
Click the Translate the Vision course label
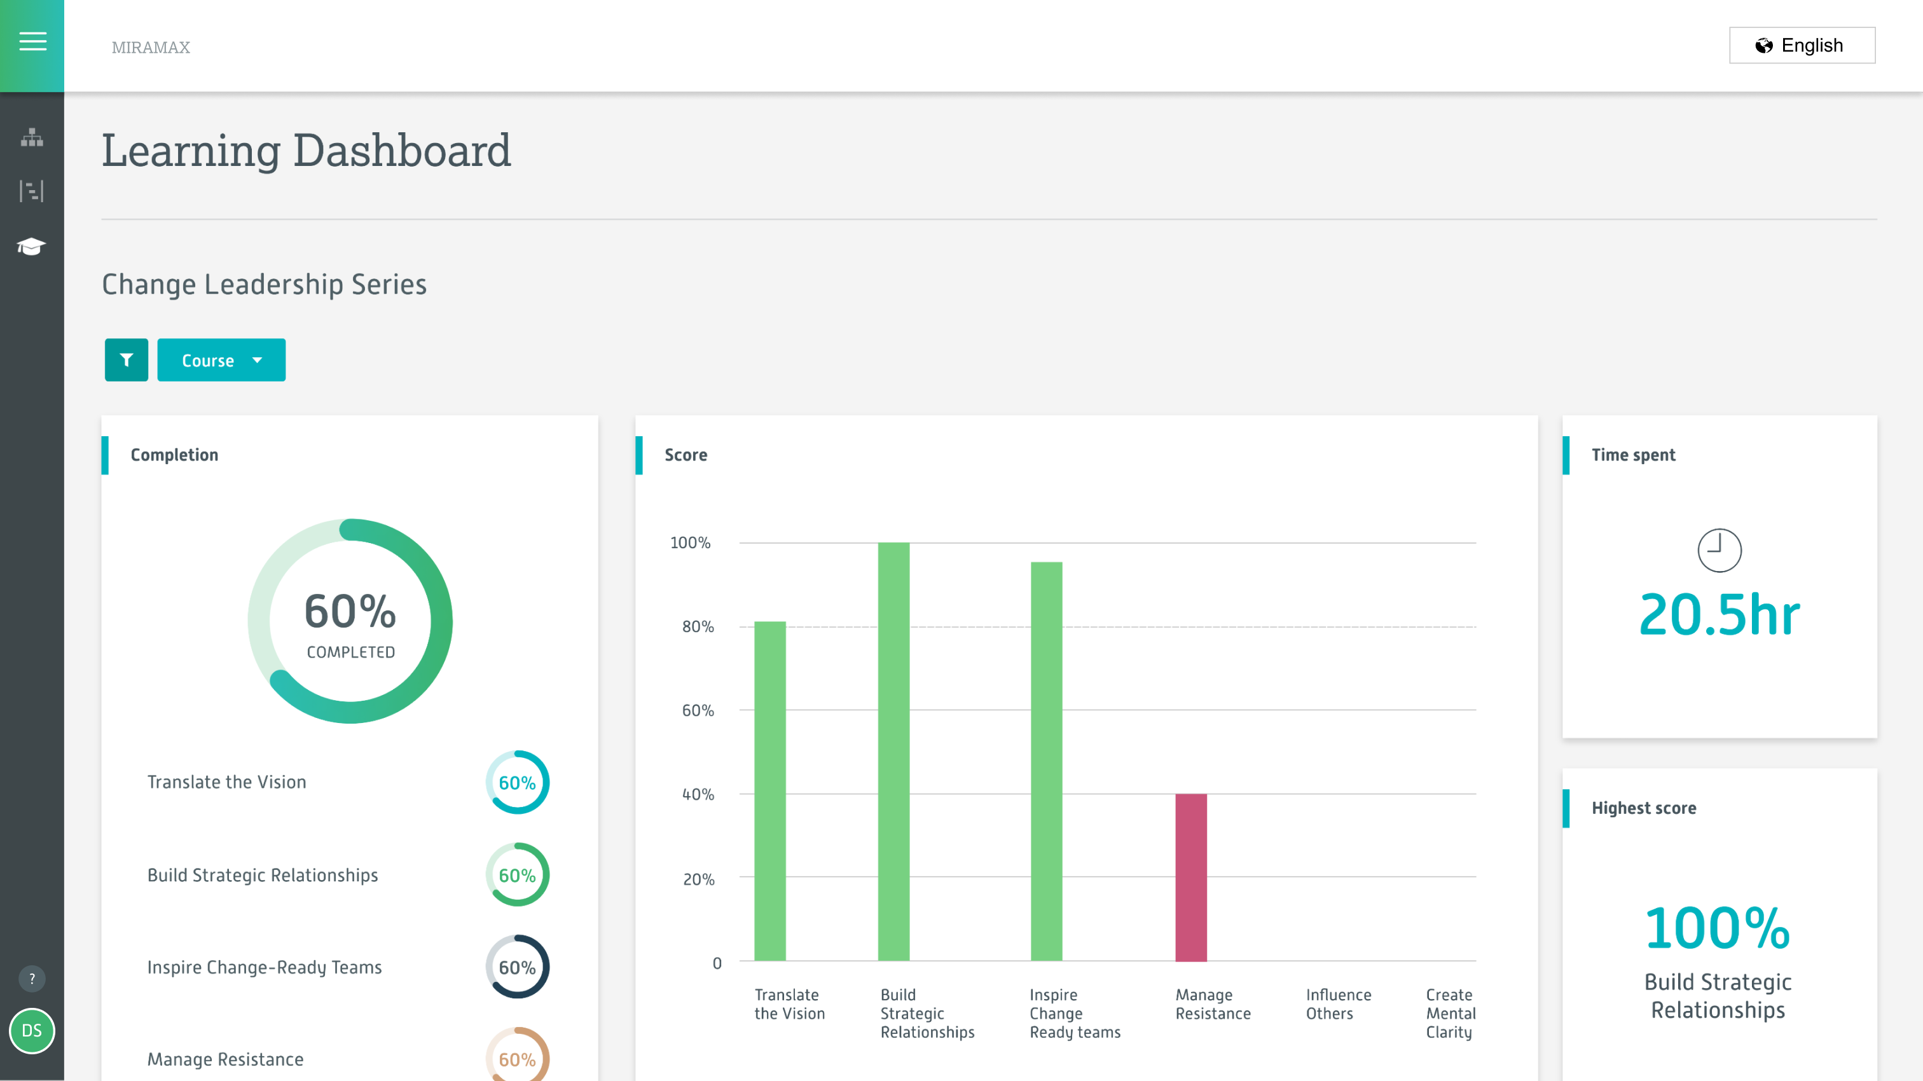226,781
